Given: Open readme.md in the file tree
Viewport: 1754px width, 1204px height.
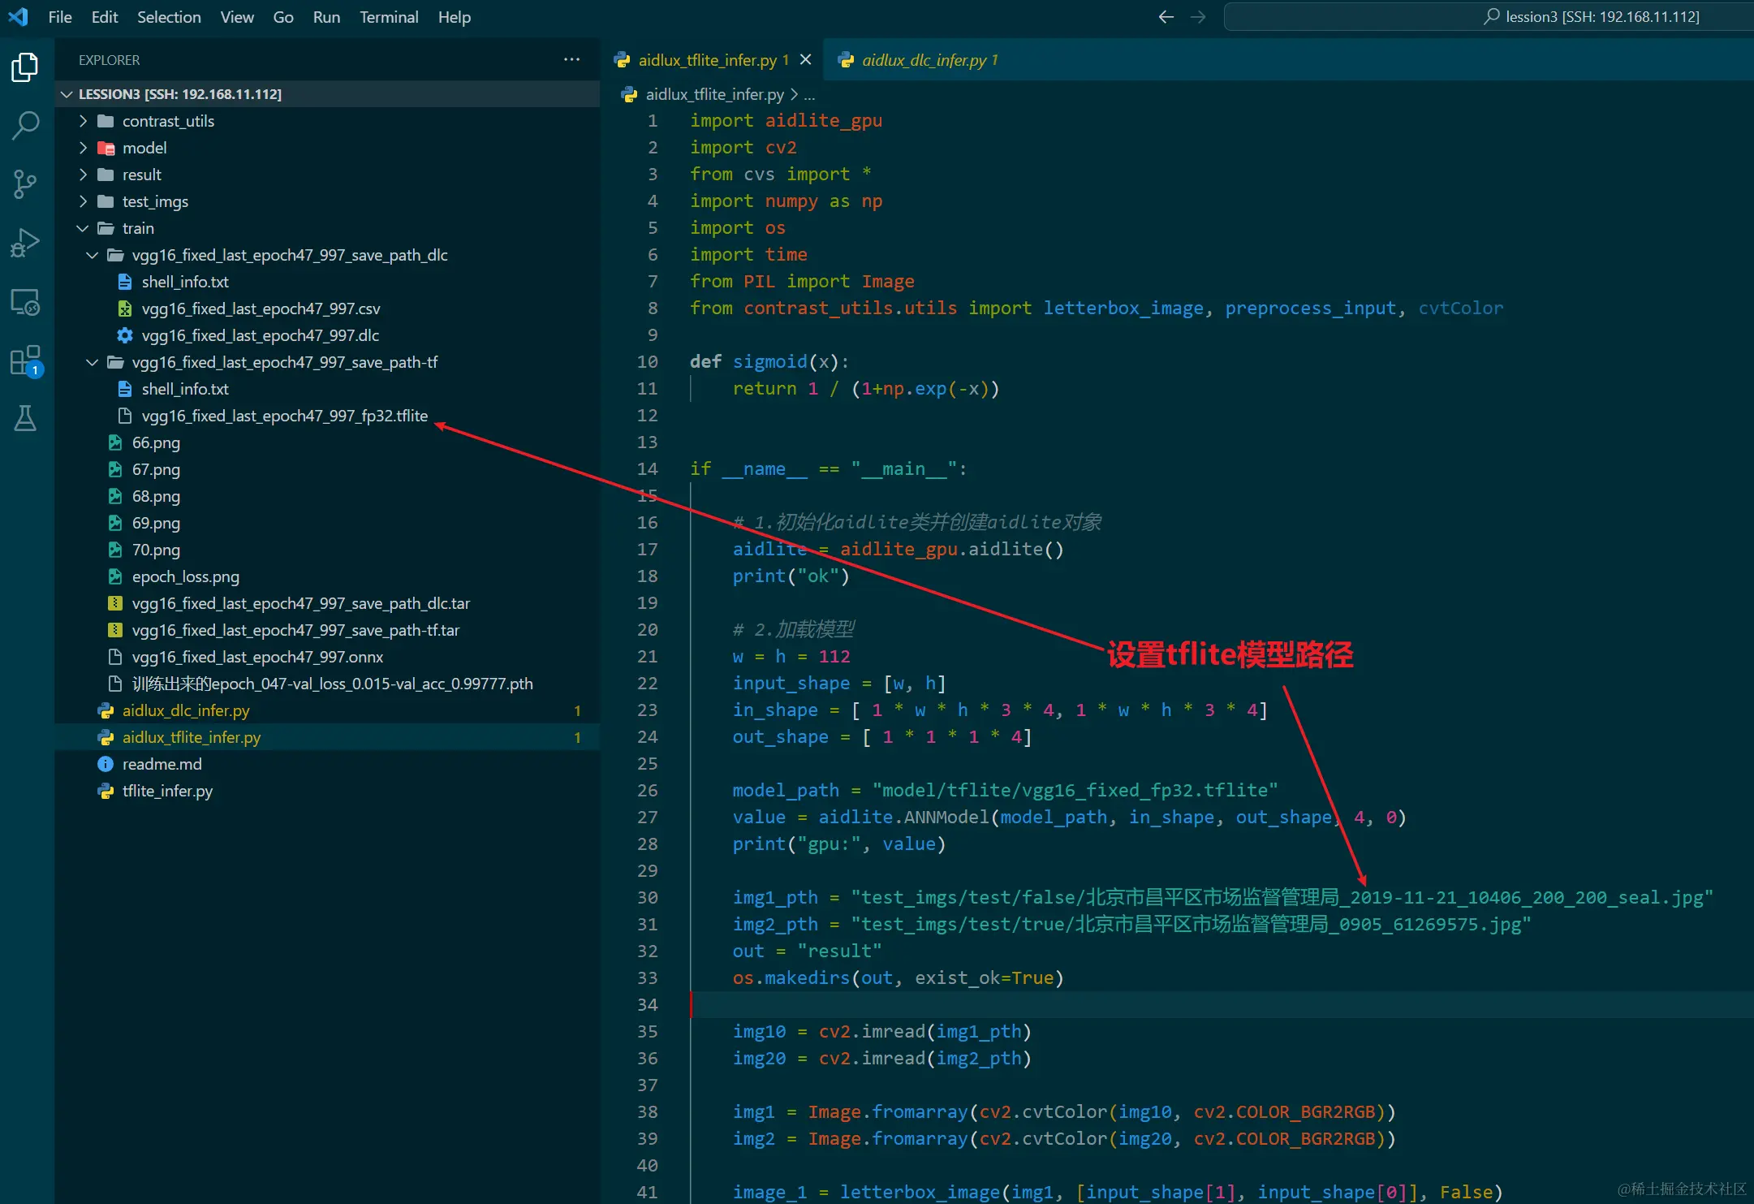Looking at the screenshot, I should (x=162, y=764).
